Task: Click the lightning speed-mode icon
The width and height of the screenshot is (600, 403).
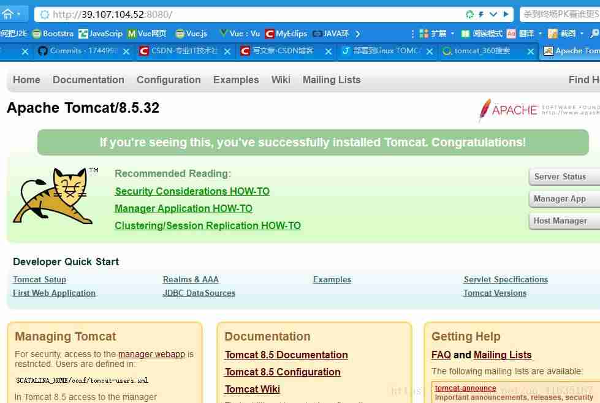Action: click(481, 15)
